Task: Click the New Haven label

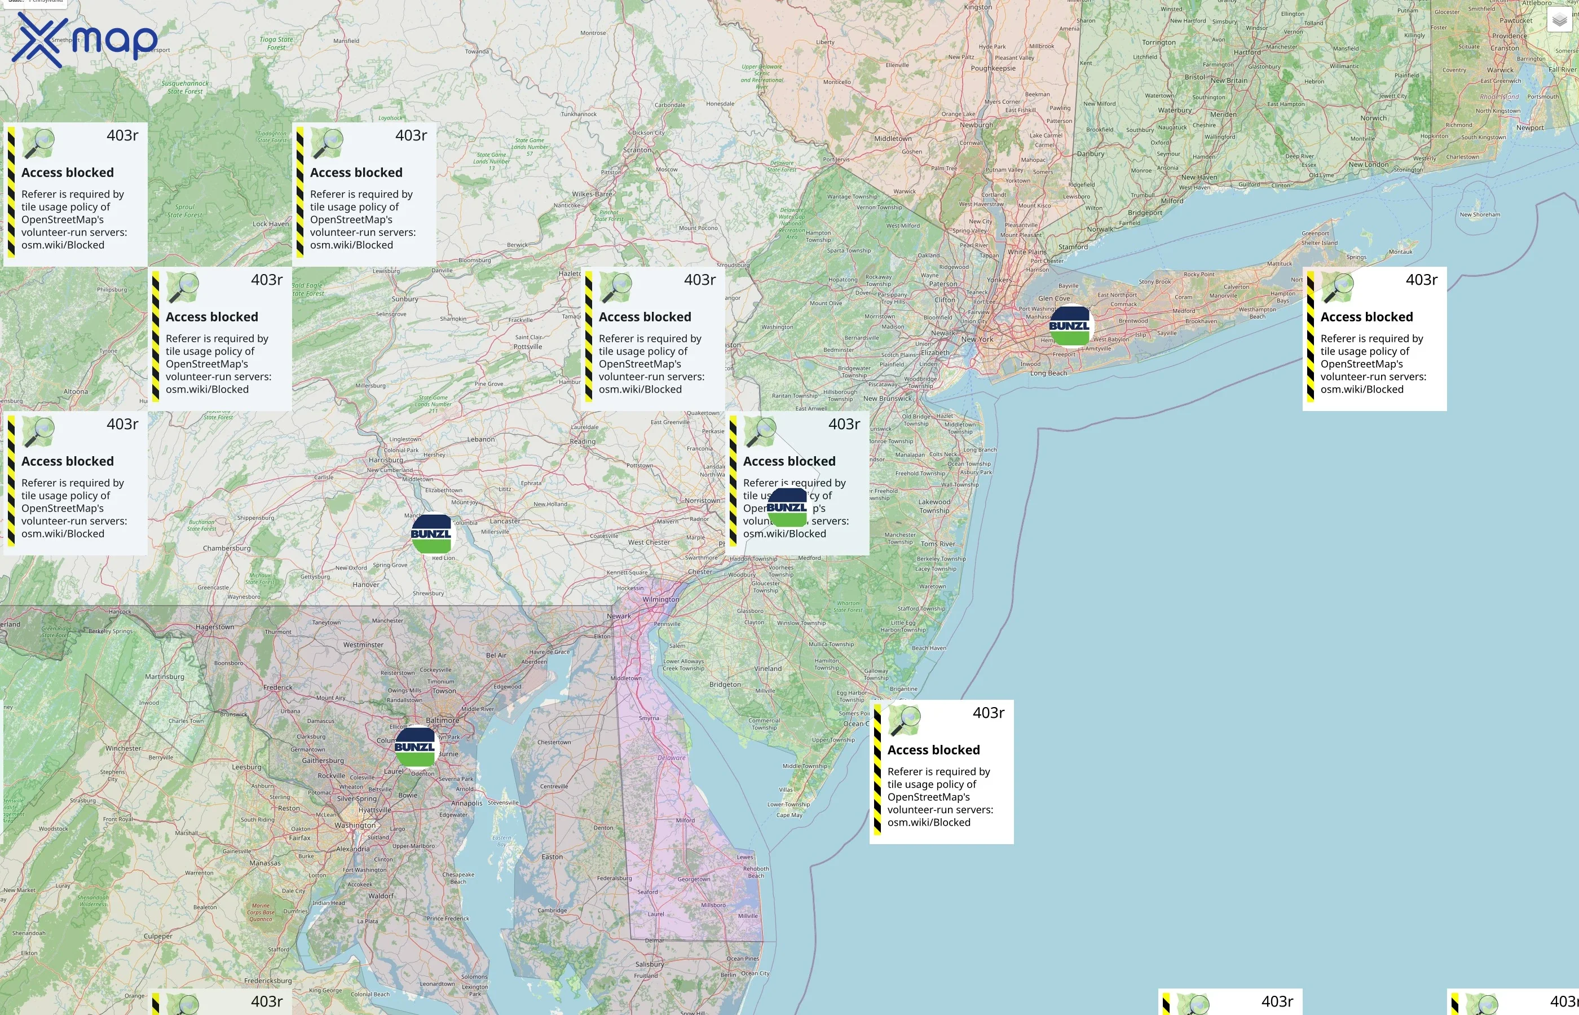Action: (1199, 176)
